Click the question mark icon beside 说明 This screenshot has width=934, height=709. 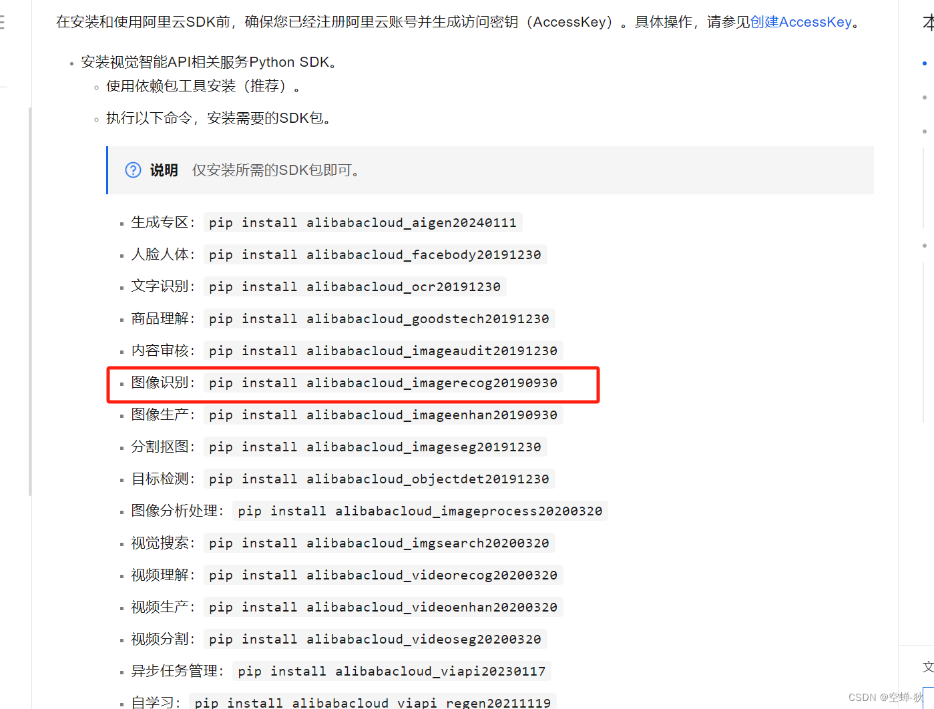[x=133, y=170]
